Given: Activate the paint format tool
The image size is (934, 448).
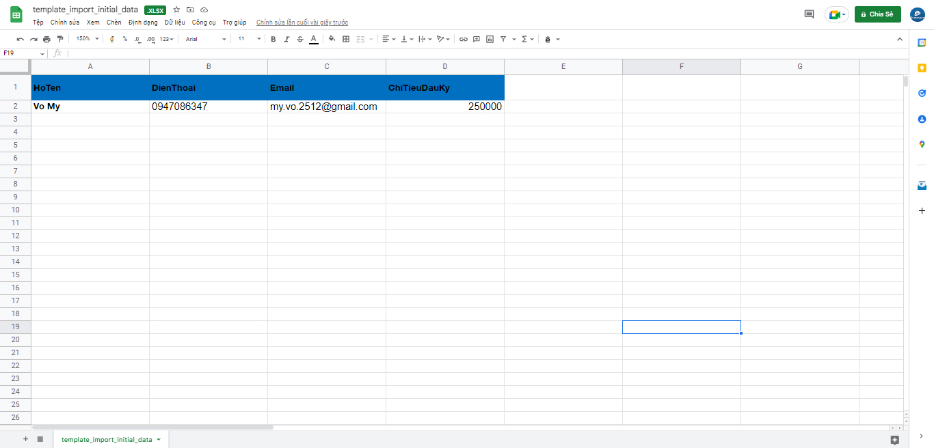Looking at the screenshot, I should [x=60, y=39].
